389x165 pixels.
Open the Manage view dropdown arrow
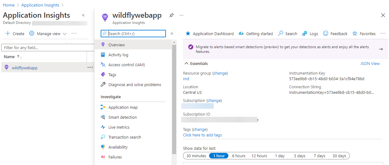coord(65,34)
